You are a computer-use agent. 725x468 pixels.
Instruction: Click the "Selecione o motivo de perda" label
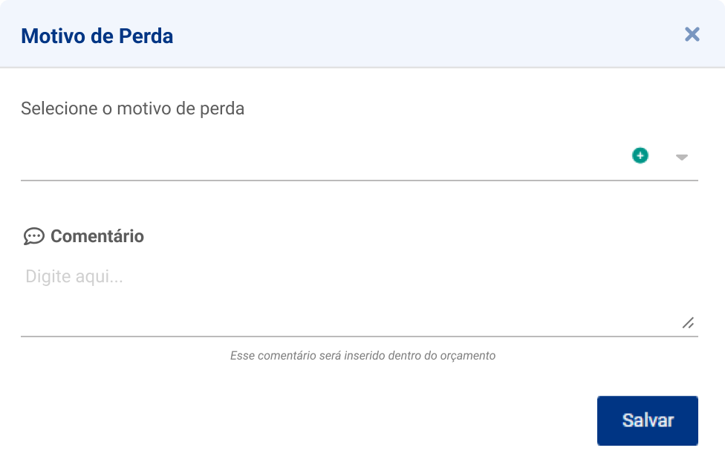pyautogui.click(x=132, y=108)
